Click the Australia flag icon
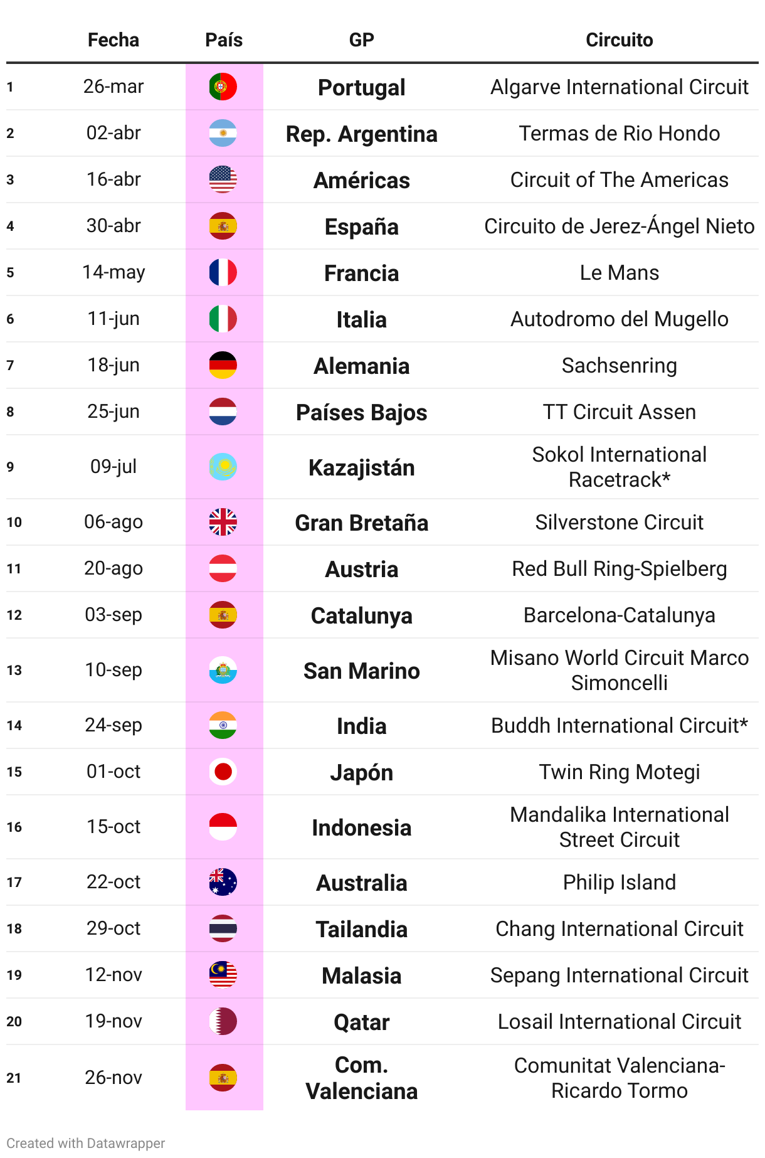 223,882
